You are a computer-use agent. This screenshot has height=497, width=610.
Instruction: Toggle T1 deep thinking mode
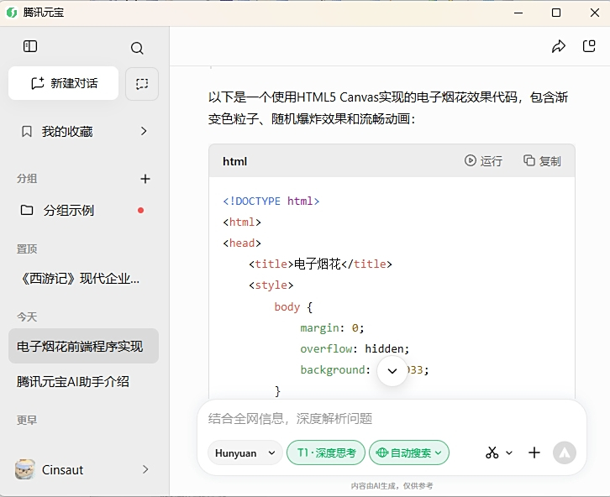[326, 453]
